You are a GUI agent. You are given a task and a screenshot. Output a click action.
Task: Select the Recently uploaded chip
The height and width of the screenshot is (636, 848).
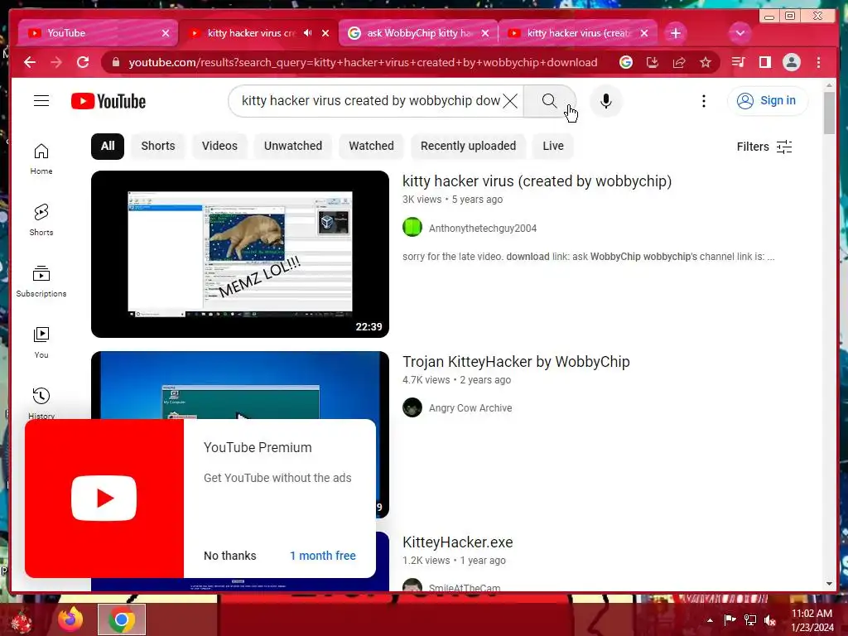point(469,146)
